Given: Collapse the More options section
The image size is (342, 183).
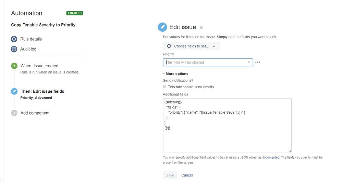Looking at the screenshot, I should pyautogui.click(x=175, y=74).
